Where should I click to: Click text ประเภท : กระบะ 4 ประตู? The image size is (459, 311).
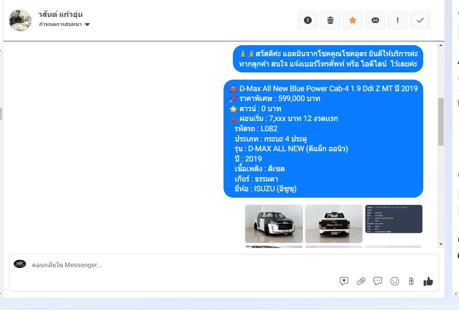270,139
